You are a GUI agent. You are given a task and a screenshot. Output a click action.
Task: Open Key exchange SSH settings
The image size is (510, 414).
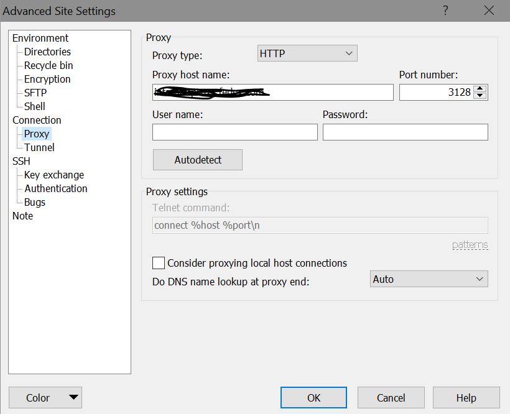53,175
